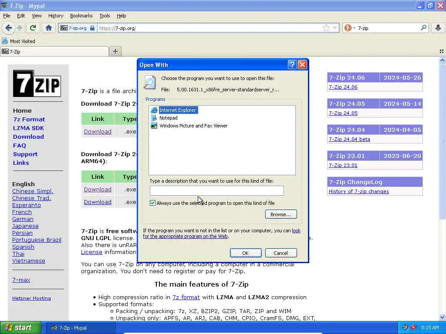Switch language to Portuguese Brazil

pyautogui.click(x=37, y=240)
